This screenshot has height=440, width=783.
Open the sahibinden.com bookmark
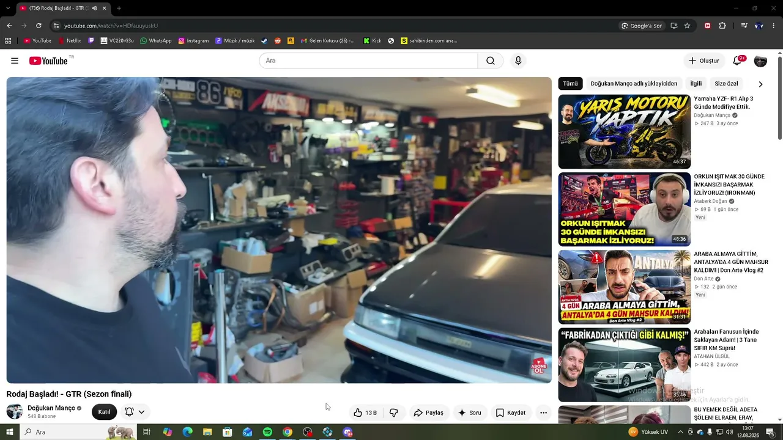click(429, 41)
